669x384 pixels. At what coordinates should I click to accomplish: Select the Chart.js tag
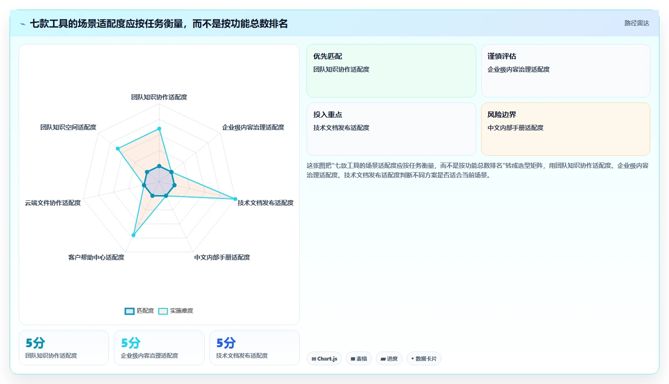click(x=324, y=359)
